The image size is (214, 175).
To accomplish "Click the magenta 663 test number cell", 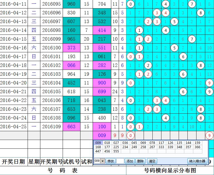I will 71,127.
